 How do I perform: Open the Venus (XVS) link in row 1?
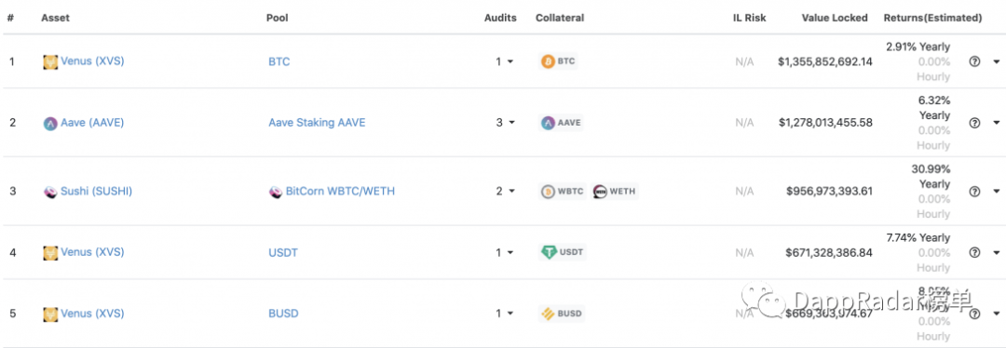point(92,61)
